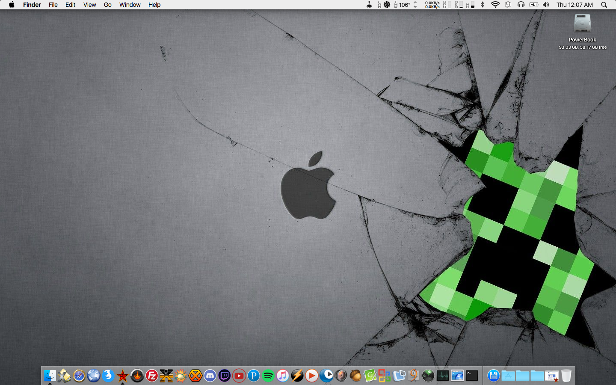Image resolution: width=616 pixels, height=385 pixels.
Task: Open the explosion icon app in dock
Action: 181,376
